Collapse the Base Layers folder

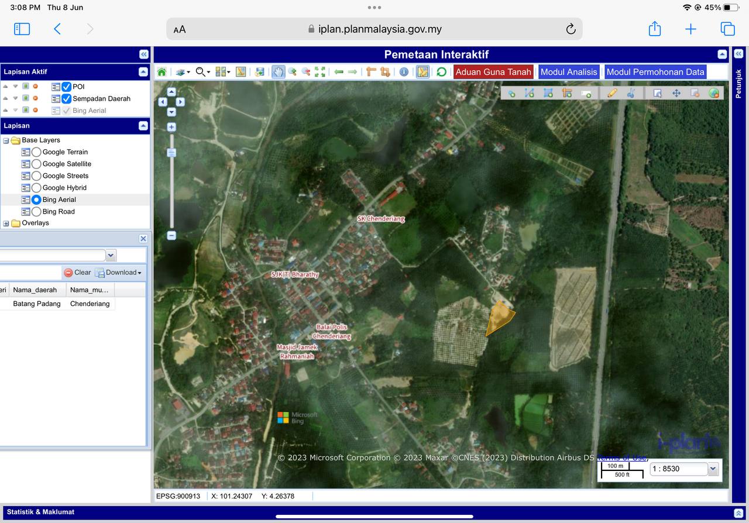(6, 140)
